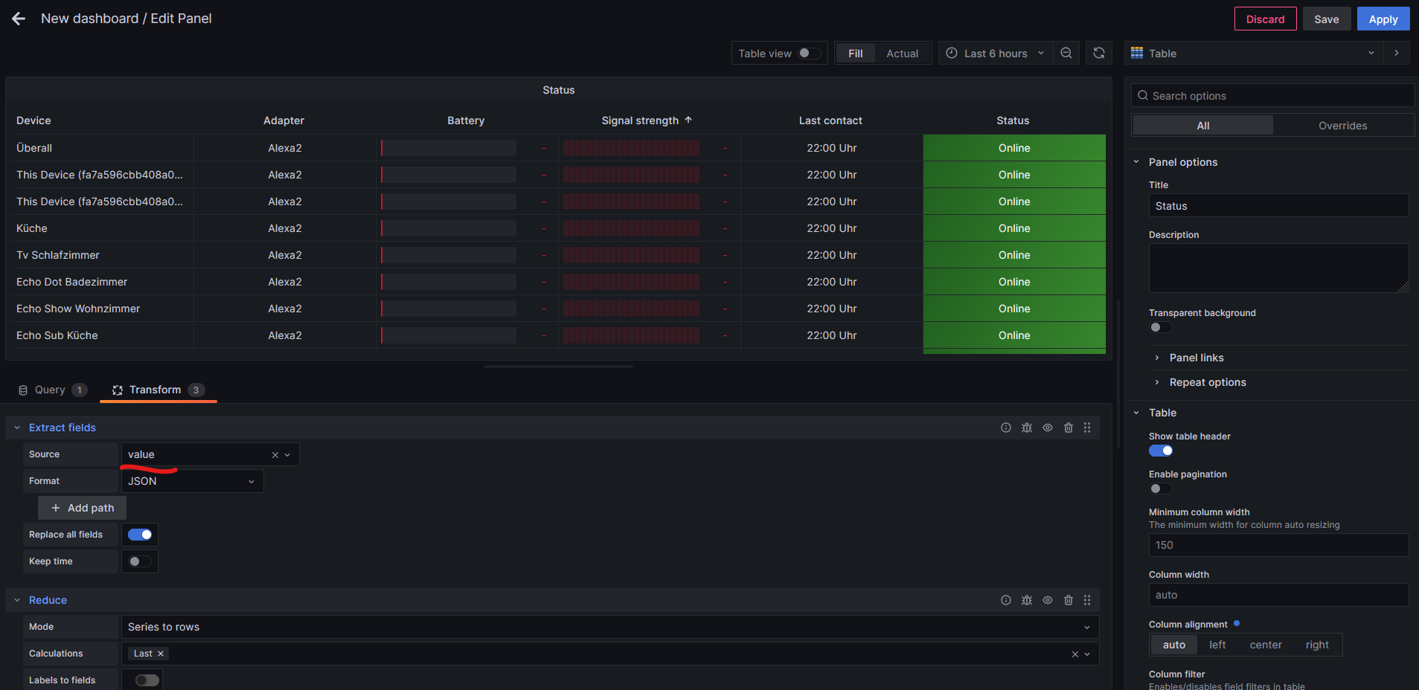
Task: Collapse the Table options section
Action: (x=1136, y=413)
